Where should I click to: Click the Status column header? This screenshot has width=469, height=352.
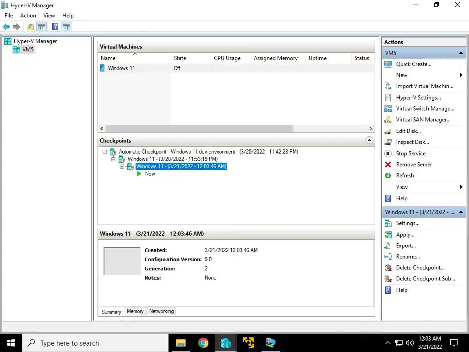(363, 58)
